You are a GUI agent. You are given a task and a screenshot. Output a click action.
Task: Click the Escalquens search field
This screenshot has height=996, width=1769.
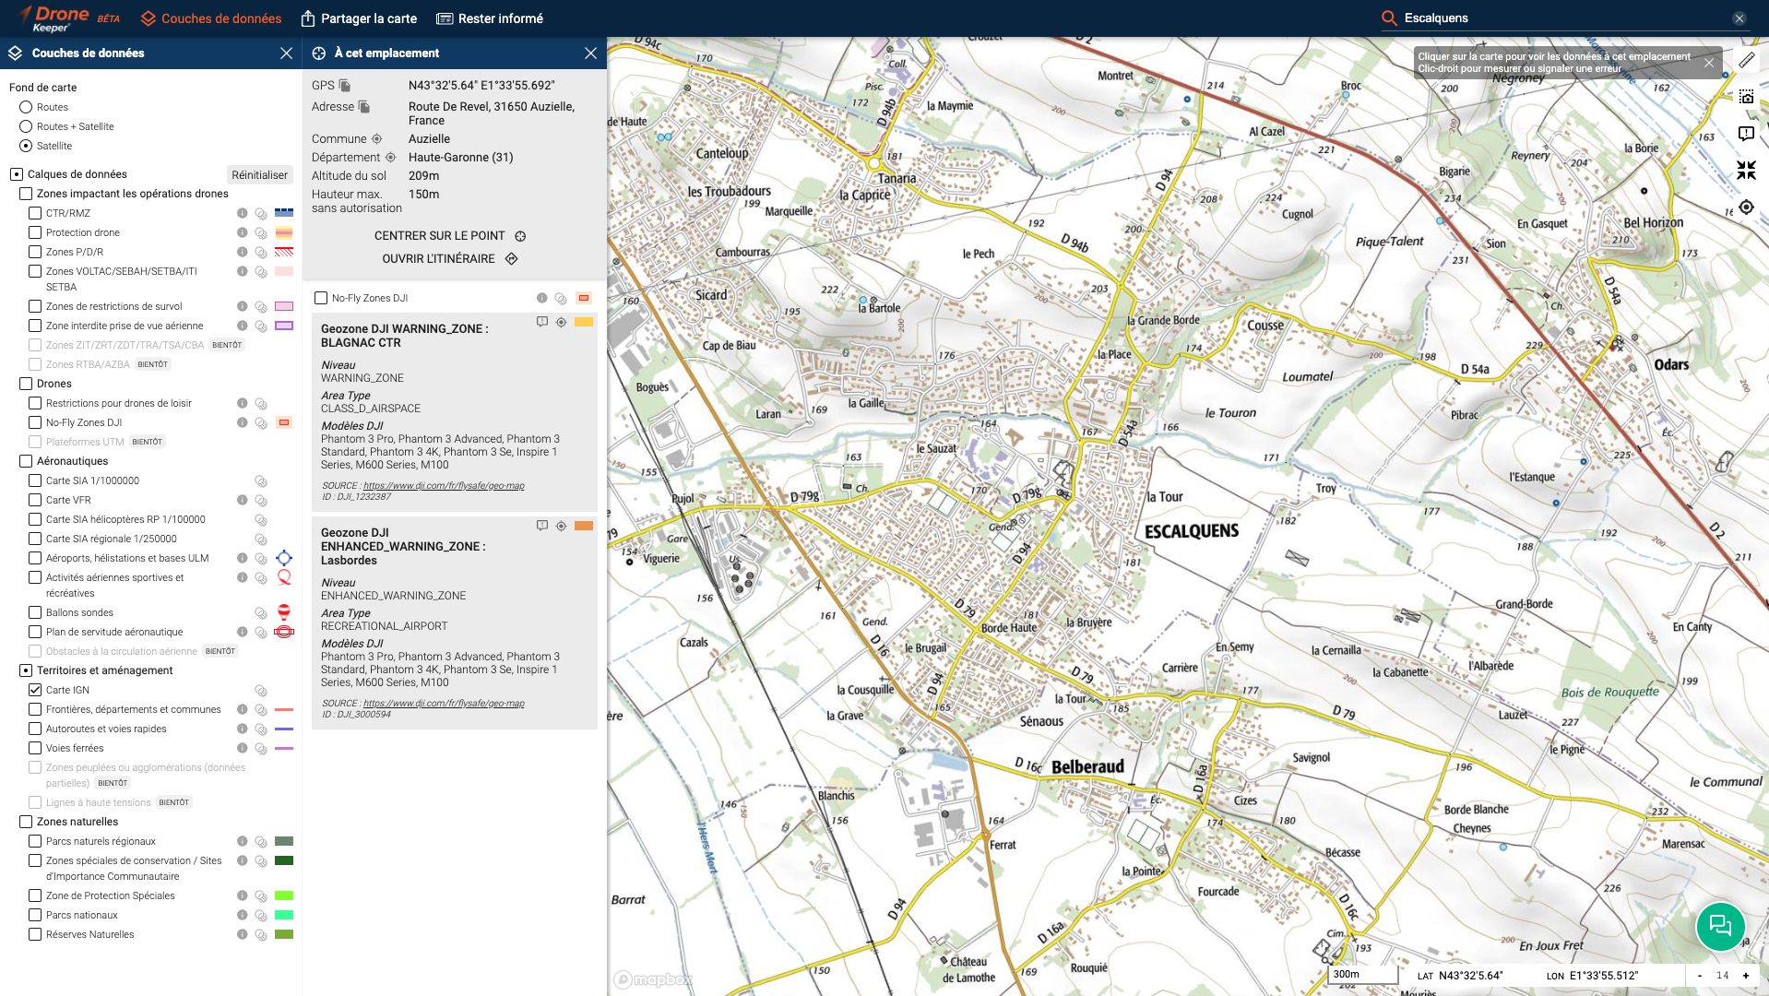click(x=1563, y=18)
